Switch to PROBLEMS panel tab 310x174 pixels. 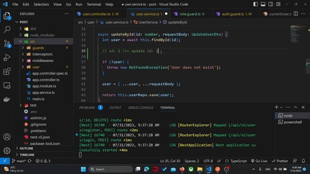click(x=87, y=107)
